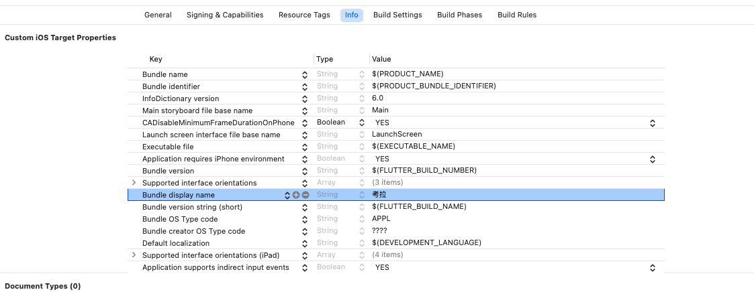Click the Document Types (0) section header
The width and height of the screenshot is (754, 292).
click(43, 286)
